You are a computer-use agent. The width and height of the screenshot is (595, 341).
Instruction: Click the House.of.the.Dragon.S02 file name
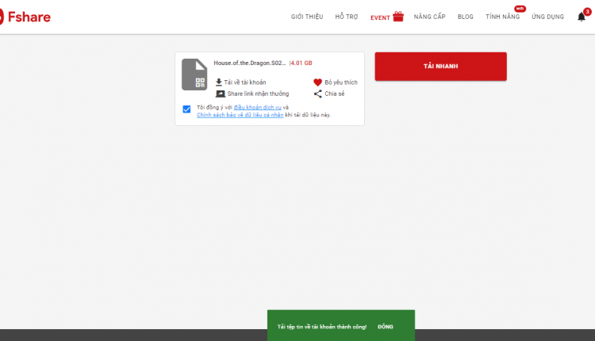pyautogui.click(x=249, y=63)
